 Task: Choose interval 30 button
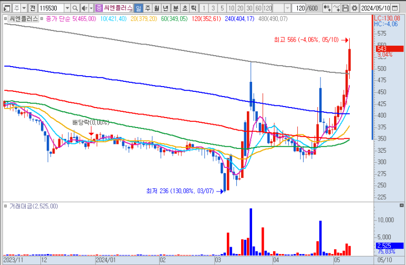pos(249,8)
